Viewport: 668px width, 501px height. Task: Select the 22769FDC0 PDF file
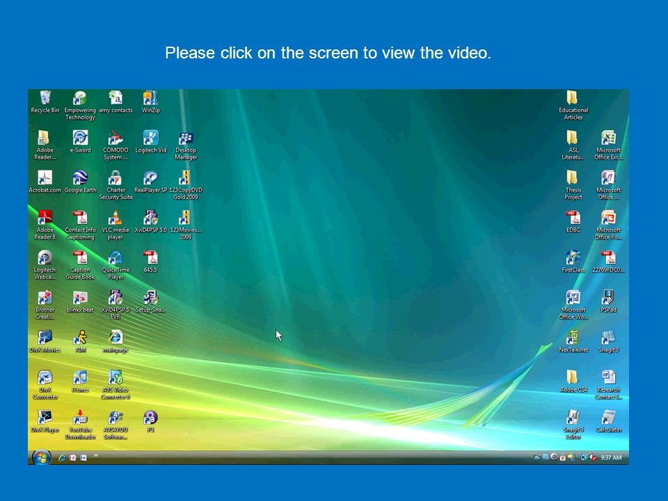point(608,261)
